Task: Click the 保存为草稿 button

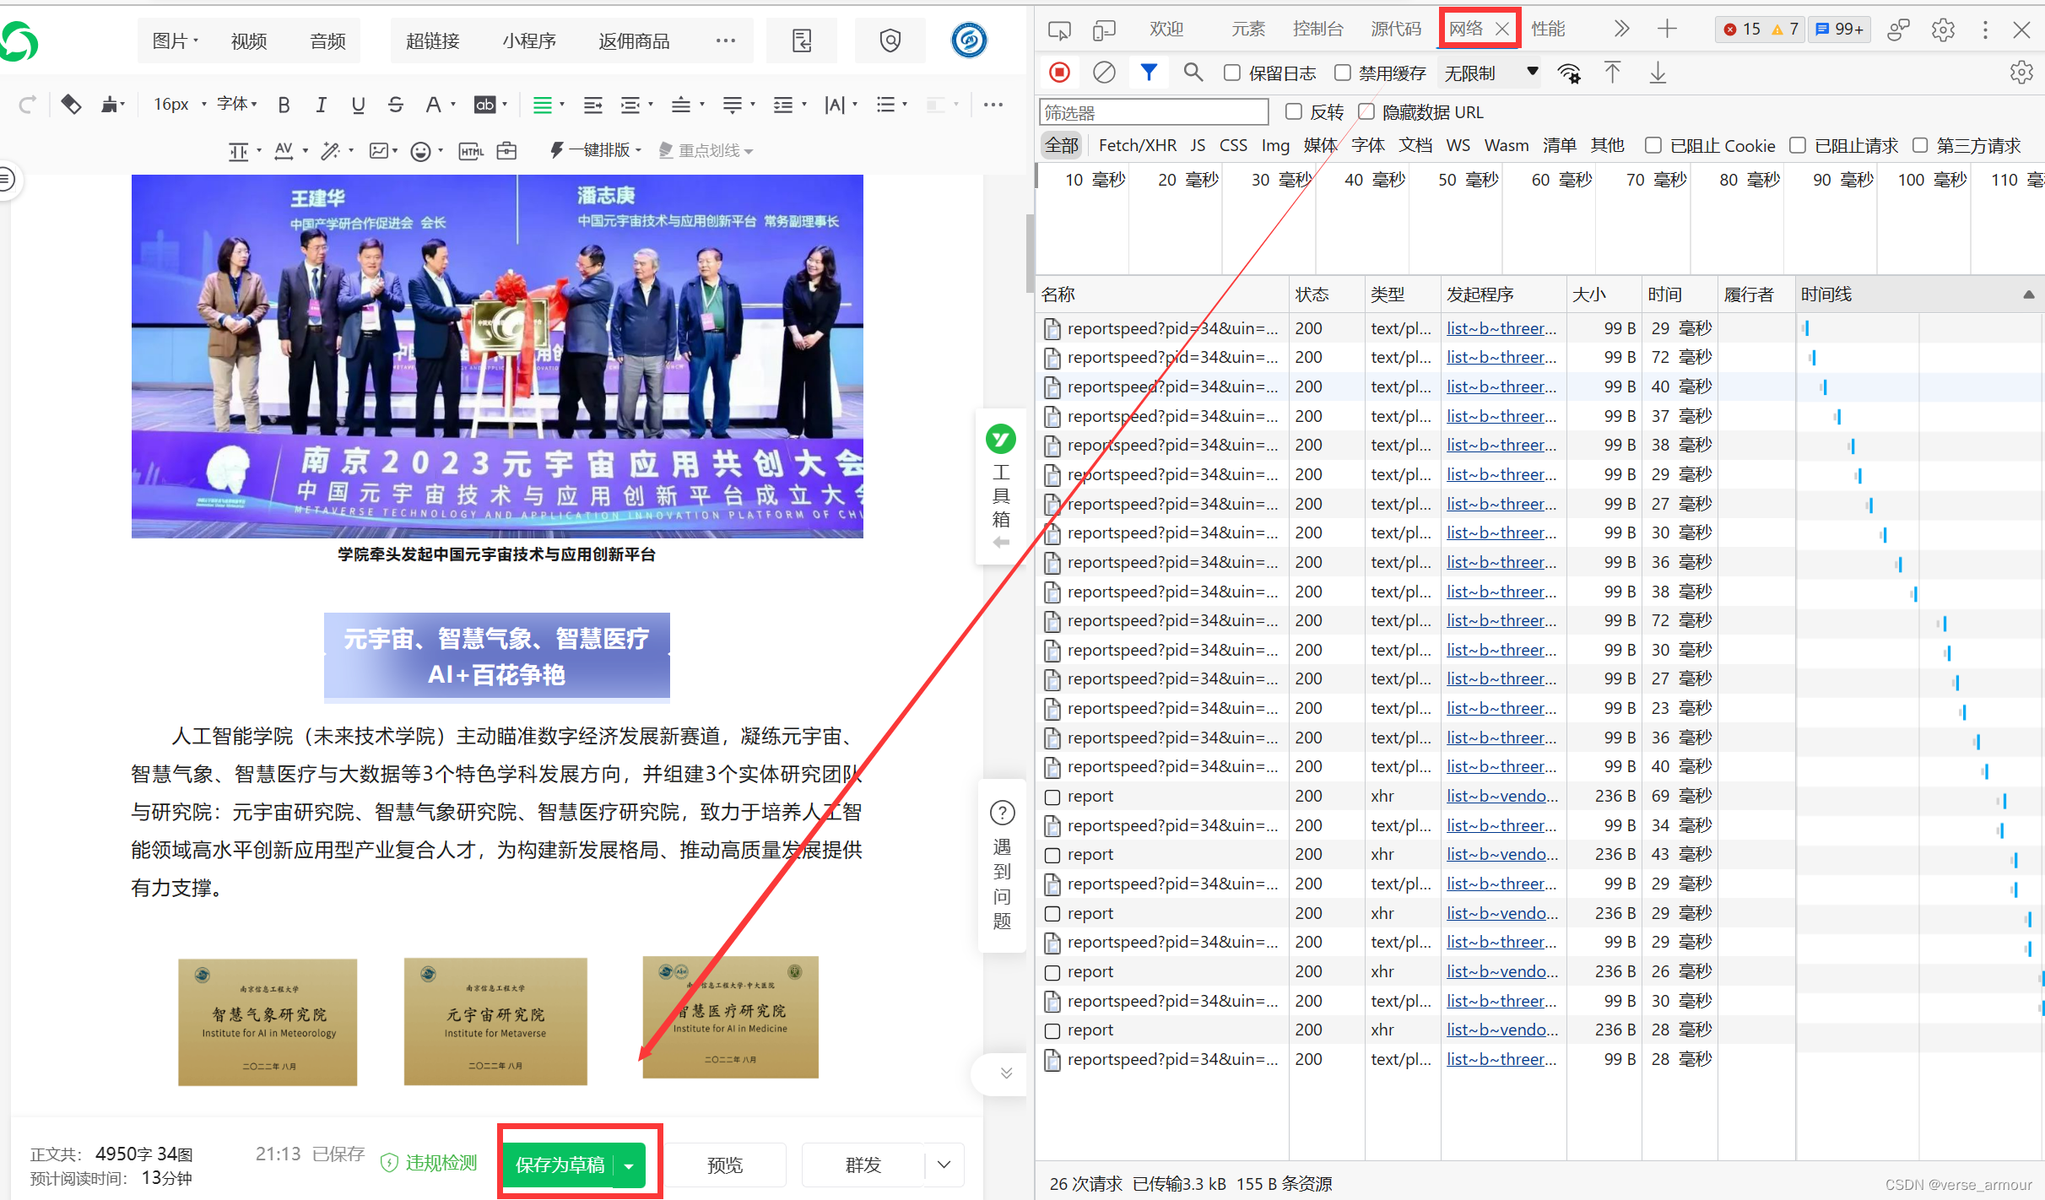Action: tap(560, 1165)
